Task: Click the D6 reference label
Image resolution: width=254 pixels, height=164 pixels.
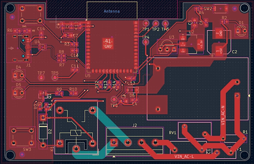Action: (132, 95)
